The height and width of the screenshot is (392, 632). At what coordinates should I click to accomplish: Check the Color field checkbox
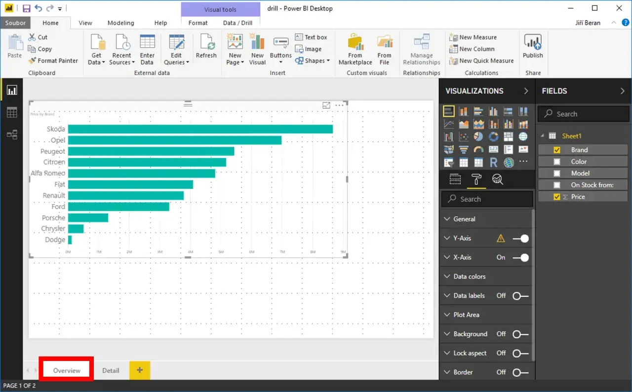tap(557, 162)
